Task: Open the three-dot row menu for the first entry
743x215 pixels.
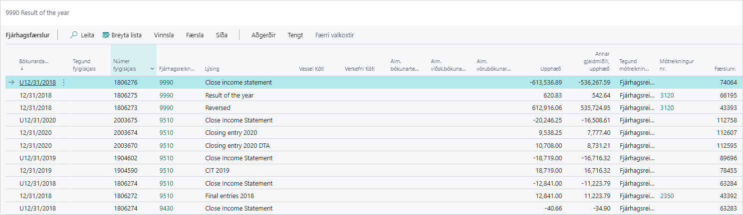Action: point(63,83)
